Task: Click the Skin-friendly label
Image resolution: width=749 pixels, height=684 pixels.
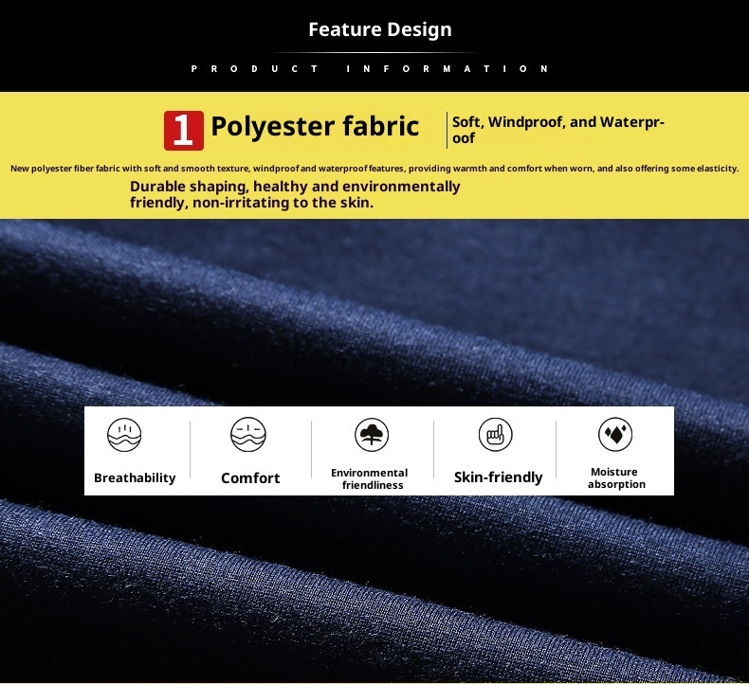Action: click(498, 477)
